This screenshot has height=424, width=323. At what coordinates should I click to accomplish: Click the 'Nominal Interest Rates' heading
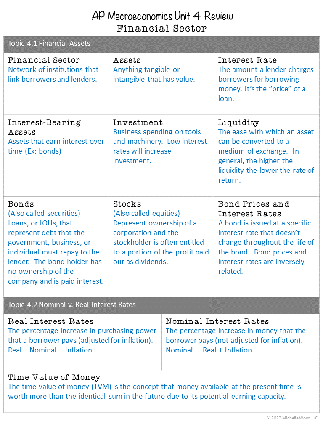coord(217,321)
